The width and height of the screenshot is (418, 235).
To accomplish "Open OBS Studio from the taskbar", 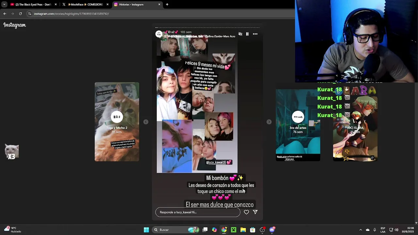I will (262, 230).
